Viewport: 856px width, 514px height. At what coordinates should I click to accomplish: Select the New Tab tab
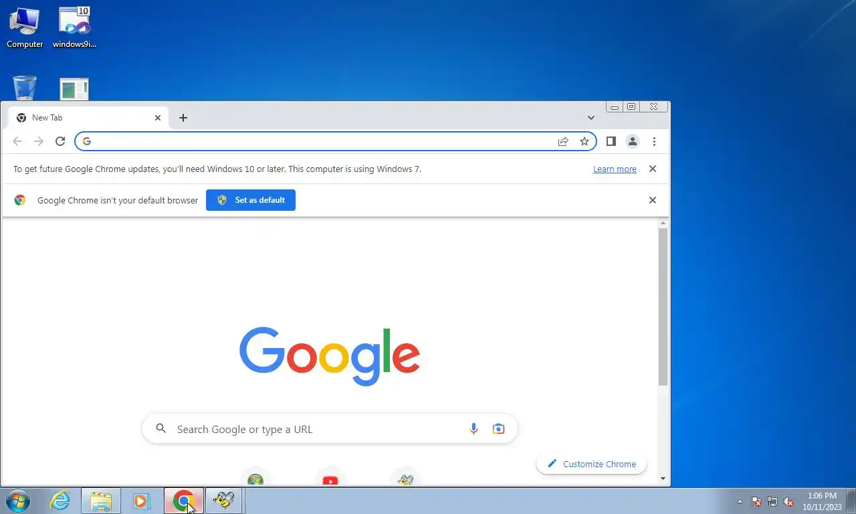pos(88,118)
